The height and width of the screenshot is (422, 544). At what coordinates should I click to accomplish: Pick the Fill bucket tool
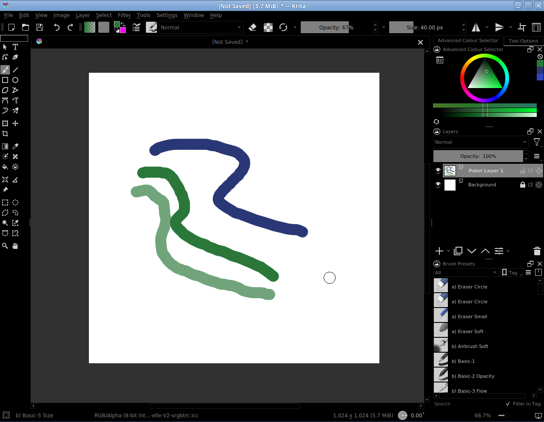[5, 167]
